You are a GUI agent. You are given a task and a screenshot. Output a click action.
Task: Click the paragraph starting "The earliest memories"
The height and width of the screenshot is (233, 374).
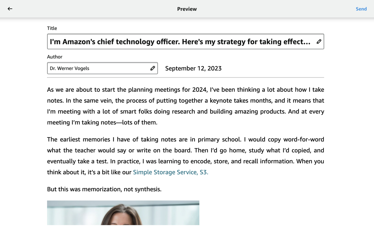[186, 150]
